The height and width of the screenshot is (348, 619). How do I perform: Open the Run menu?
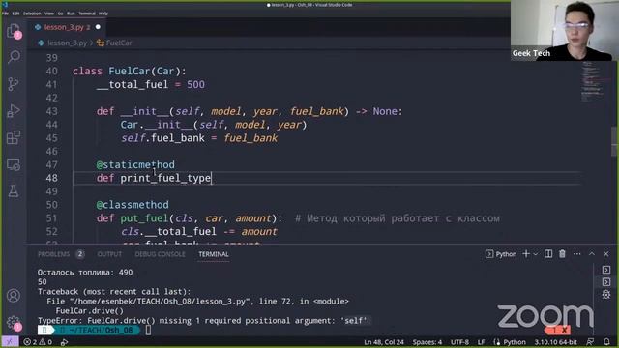[x=71, y=14]
